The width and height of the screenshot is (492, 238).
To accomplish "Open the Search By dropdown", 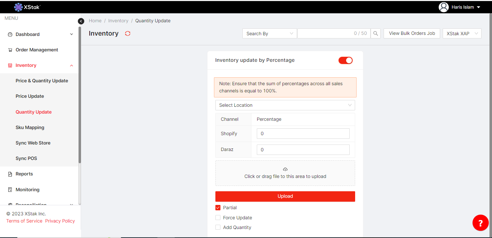I will coord(269,33).
